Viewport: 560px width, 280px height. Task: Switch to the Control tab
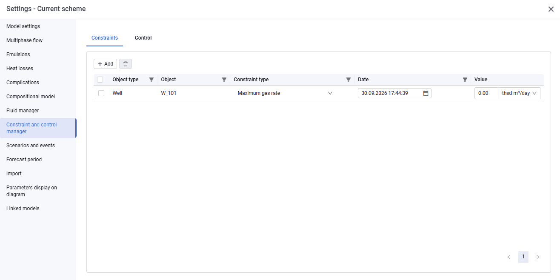[x=143, y=38]
